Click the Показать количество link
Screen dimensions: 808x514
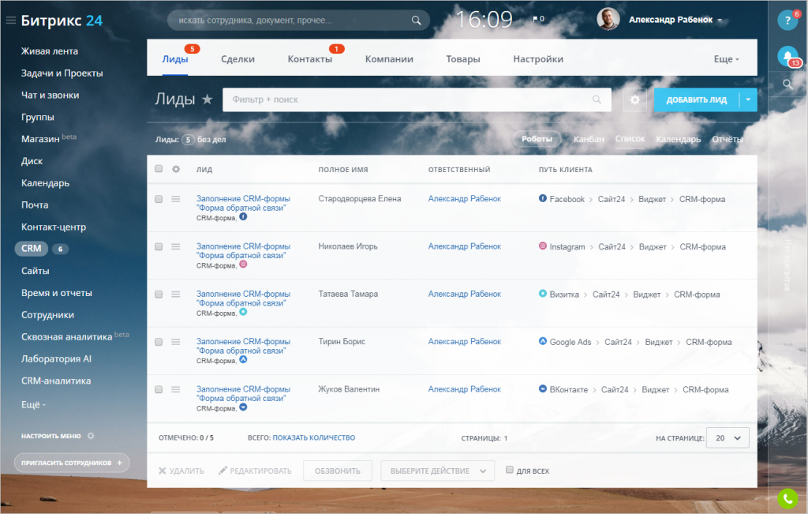(x=313, y=437)
